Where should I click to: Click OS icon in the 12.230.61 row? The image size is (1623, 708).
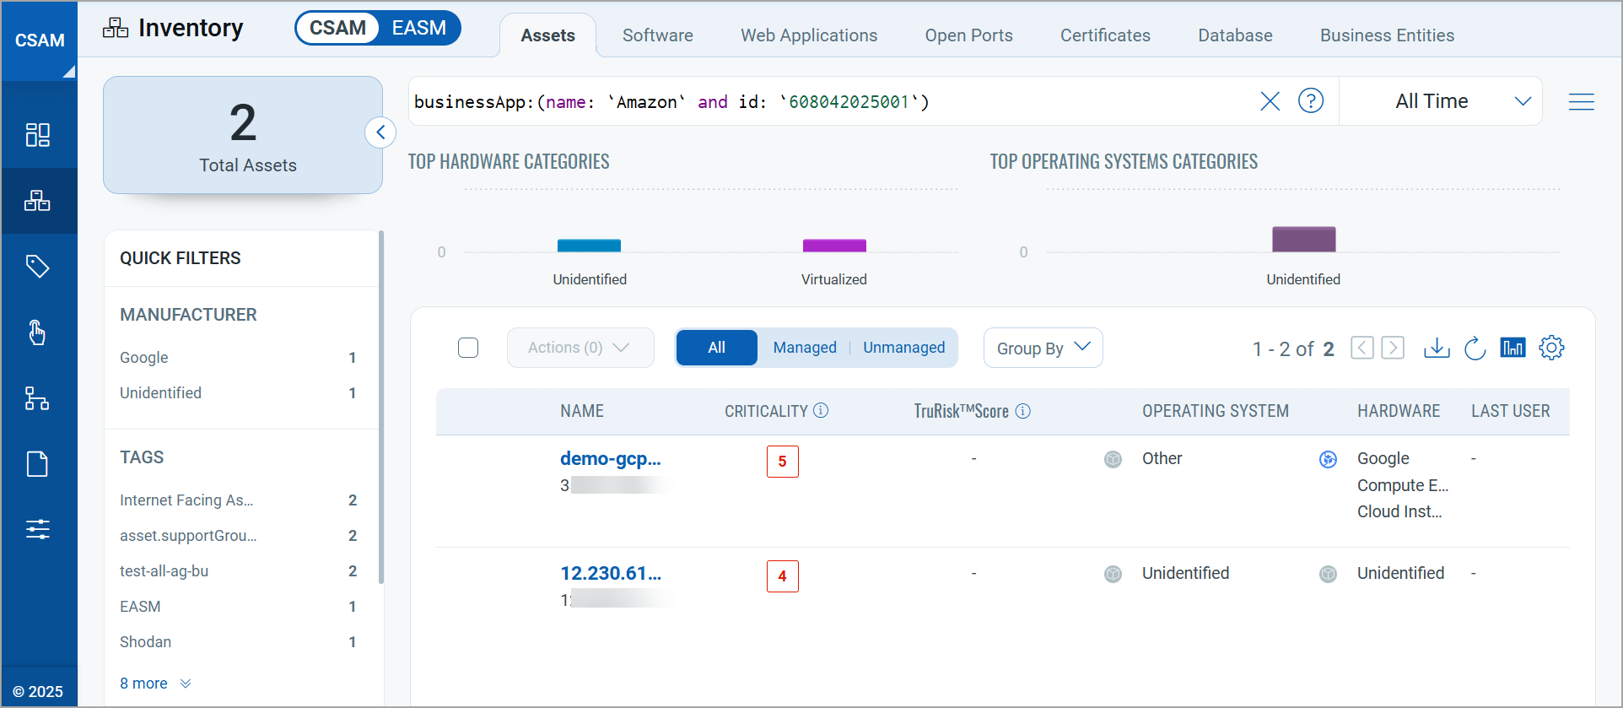point(1113,574)
